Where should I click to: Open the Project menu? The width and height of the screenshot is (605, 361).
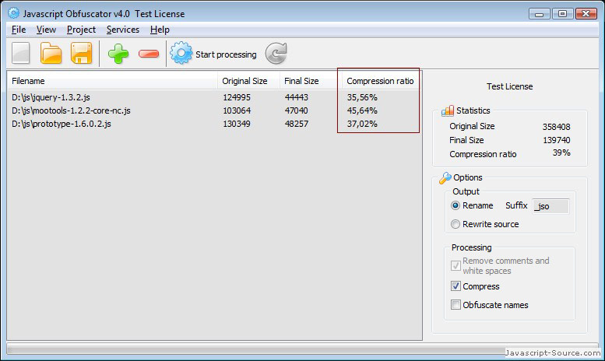[x=81, y=30]
